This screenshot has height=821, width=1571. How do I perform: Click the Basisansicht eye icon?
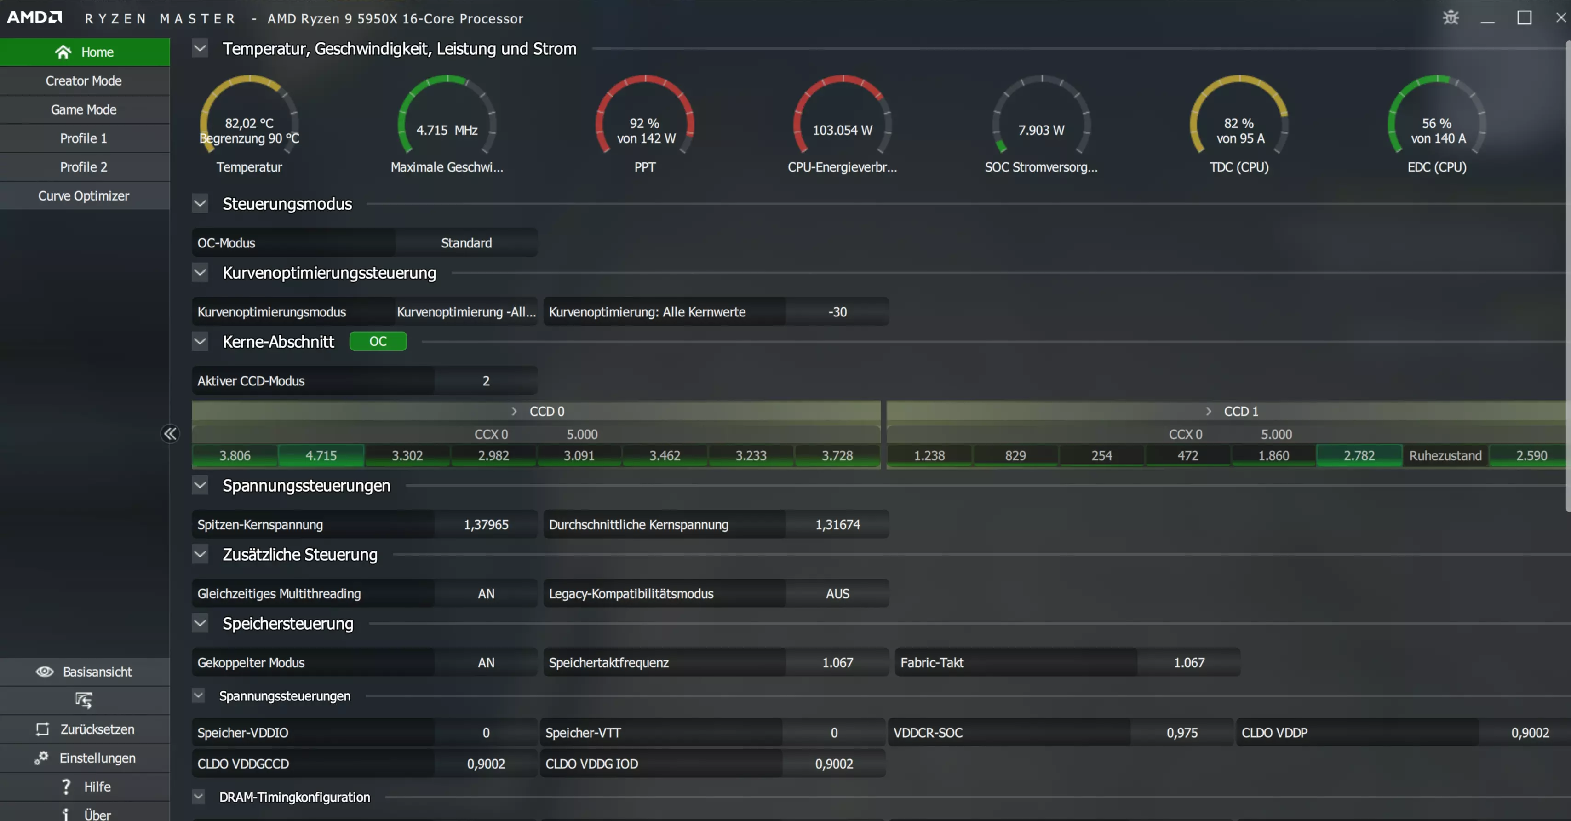point(45,672)
